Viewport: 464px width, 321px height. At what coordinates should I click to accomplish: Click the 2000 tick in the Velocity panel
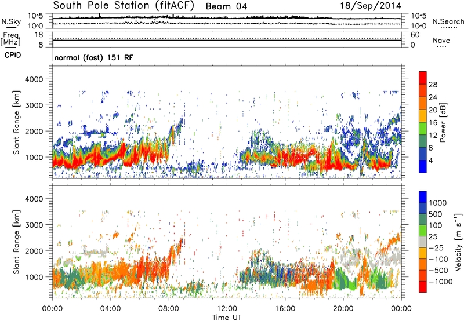(x=34, y=251)
